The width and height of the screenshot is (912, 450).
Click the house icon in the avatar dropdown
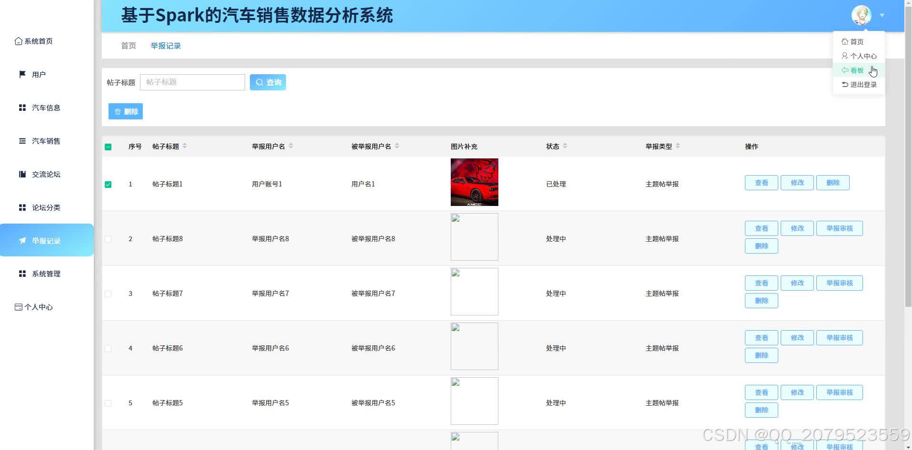(x=845, y=41)
